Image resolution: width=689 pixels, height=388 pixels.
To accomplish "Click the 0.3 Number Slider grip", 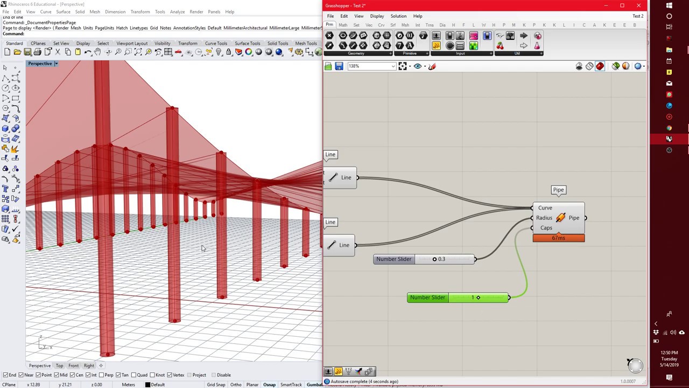I will pyautogui.click(x=434, y=259).
